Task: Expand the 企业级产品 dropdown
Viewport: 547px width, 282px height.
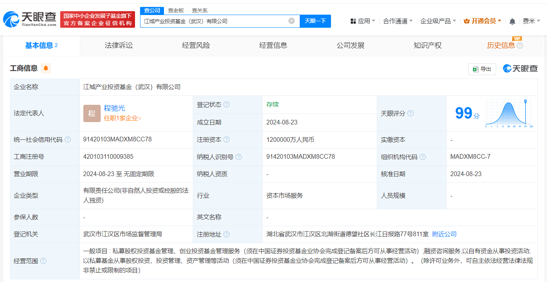Action: [438, 21]
